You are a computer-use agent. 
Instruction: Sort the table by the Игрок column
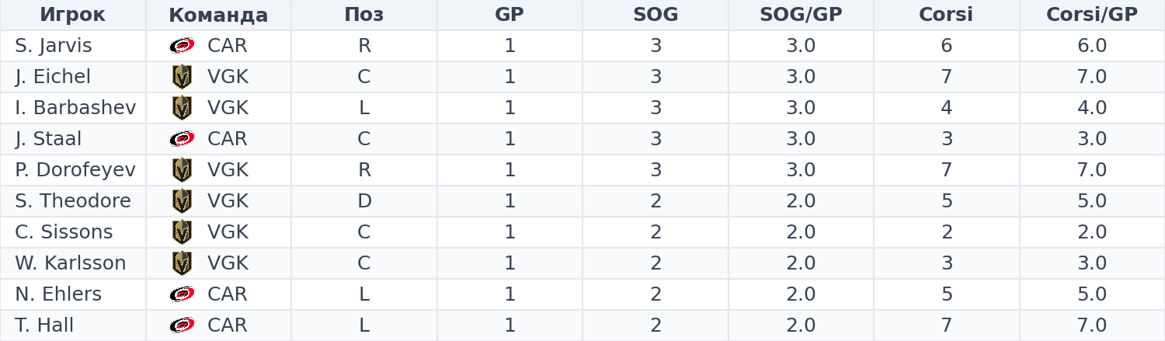tap(72, 15)
